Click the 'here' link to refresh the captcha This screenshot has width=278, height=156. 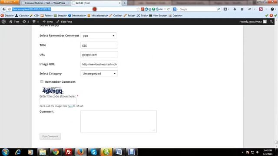70,106
